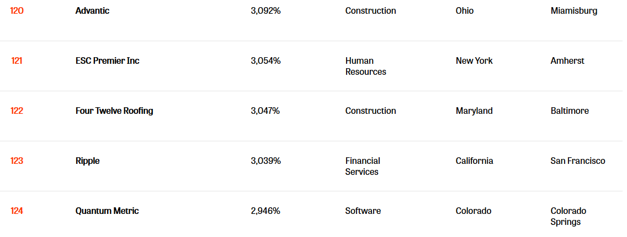Click Human Resources industry cell
This screenshot has height=237, width=627.
[x=366, y=66]
